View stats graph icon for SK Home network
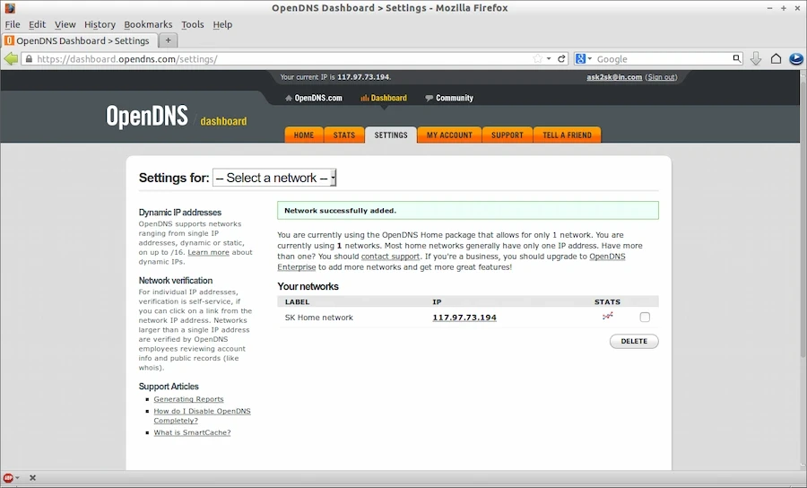This screenshot has width=807, height=488. 607,316
